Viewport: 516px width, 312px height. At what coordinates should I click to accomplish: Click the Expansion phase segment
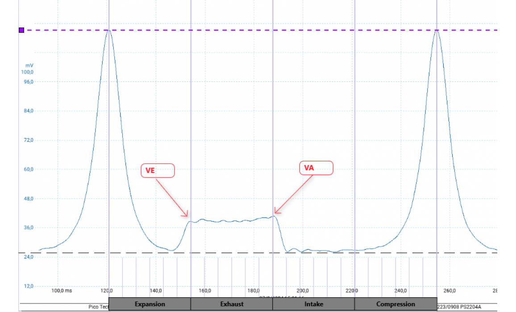pyautogui.click(x=150, y=304)
